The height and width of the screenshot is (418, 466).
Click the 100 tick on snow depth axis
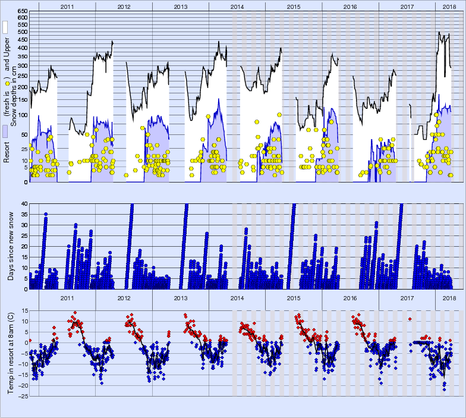[22, 114]
